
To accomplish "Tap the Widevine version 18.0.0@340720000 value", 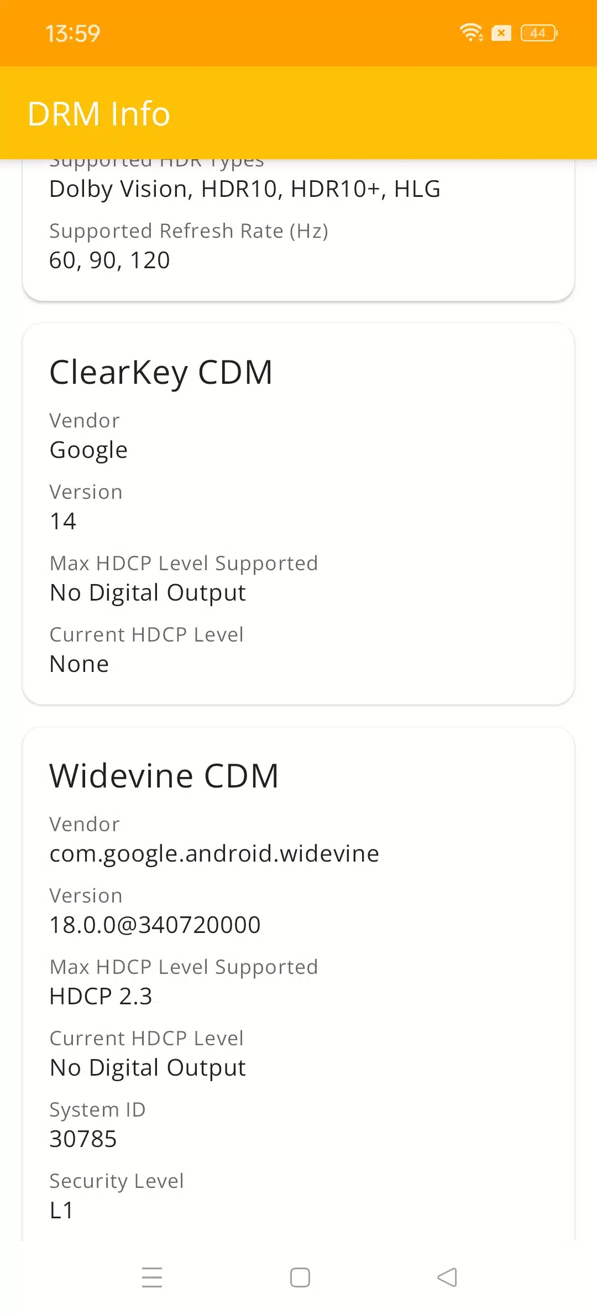I will coord(155,925).
